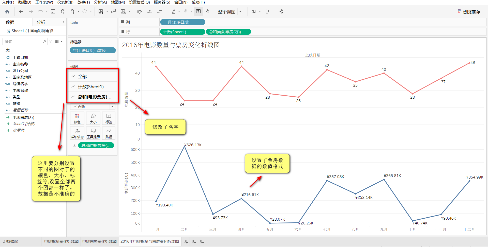
Task: Expand the show cards dropdown arrow
Action: 260,12
